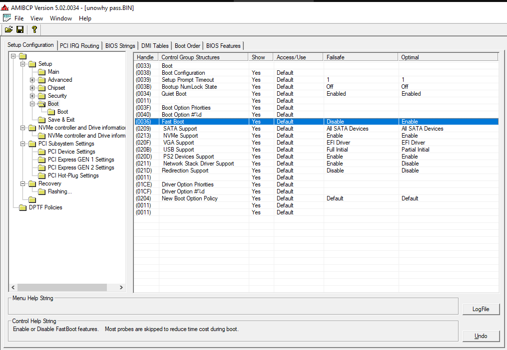
Task: Collapse the PCI Subsystem Settings node
Action: (23, 144)
